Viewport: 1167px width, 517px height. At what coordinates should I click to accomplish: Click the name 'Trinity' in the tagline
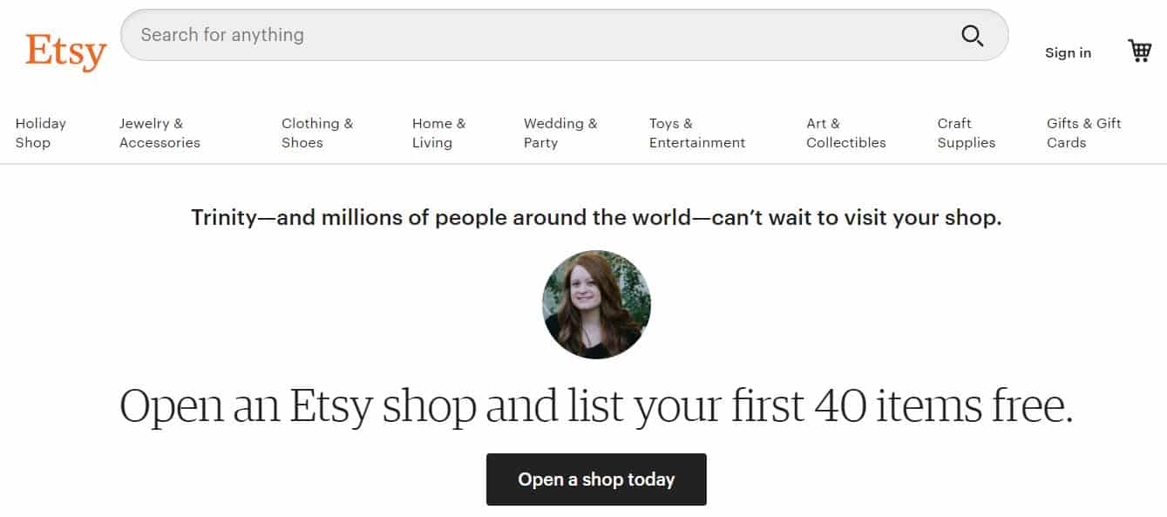click(x=222, y=217)
